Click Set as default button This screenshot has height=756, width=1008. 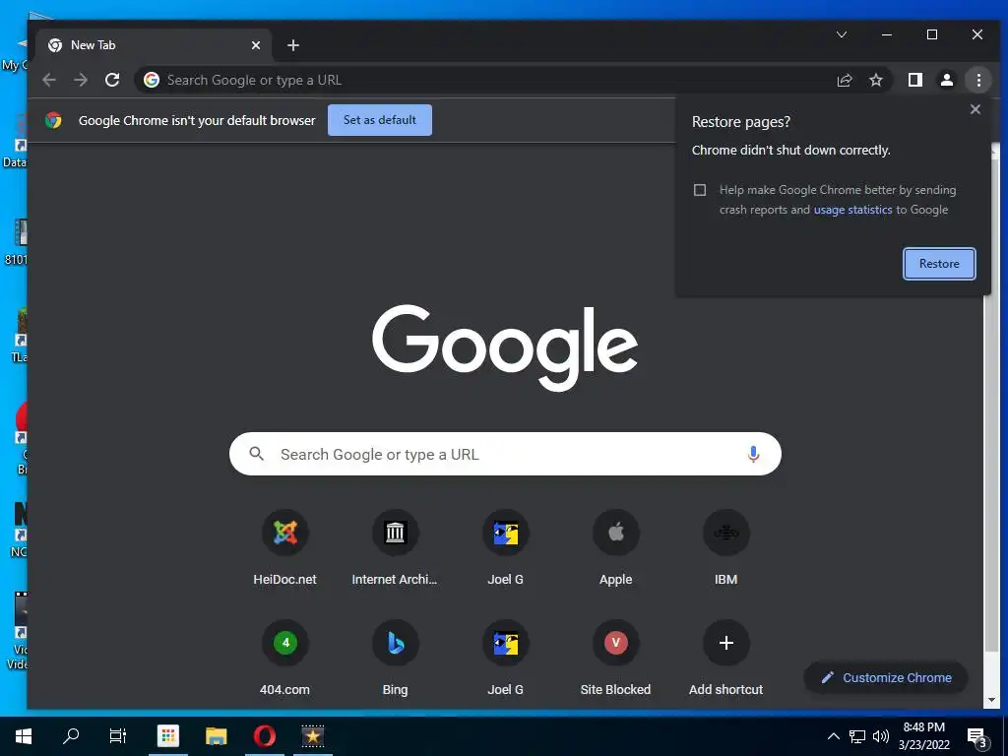pyautogui.click(x=379, y=120)
